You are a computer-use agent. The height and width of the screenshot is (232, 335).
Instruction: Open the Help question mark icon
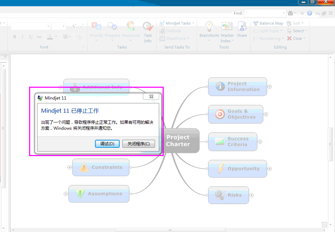click(x=310, y=13)
